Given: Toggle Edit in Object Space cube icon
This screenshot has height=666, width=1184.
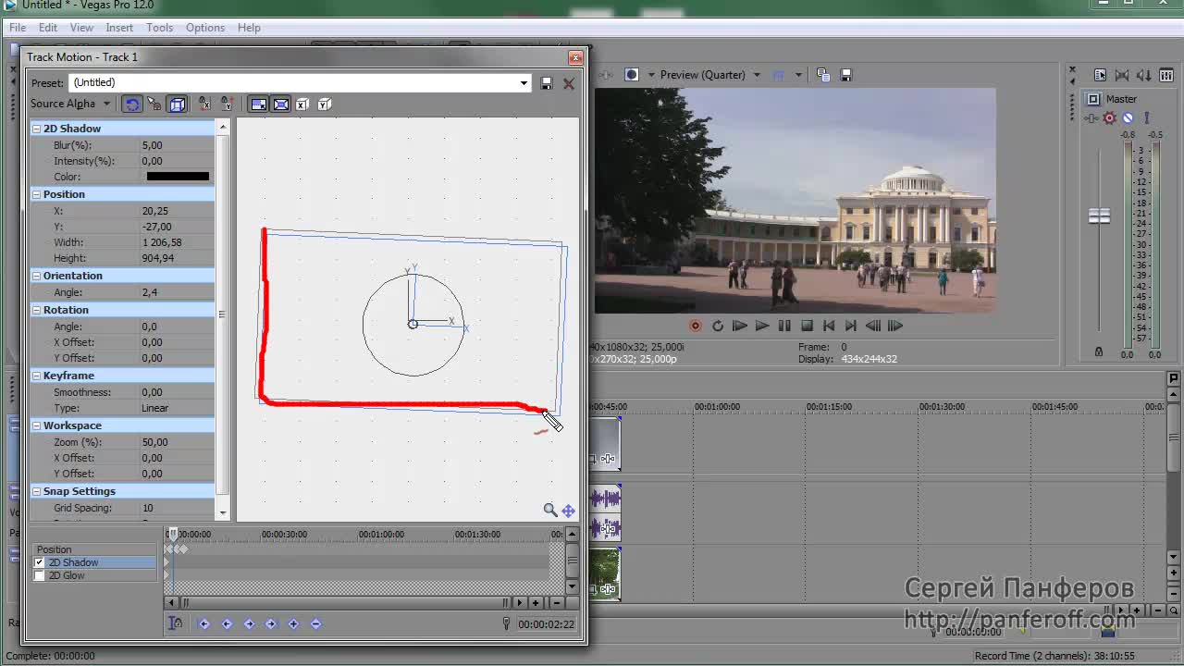Looking at the screenshot, I should (178, 105).
